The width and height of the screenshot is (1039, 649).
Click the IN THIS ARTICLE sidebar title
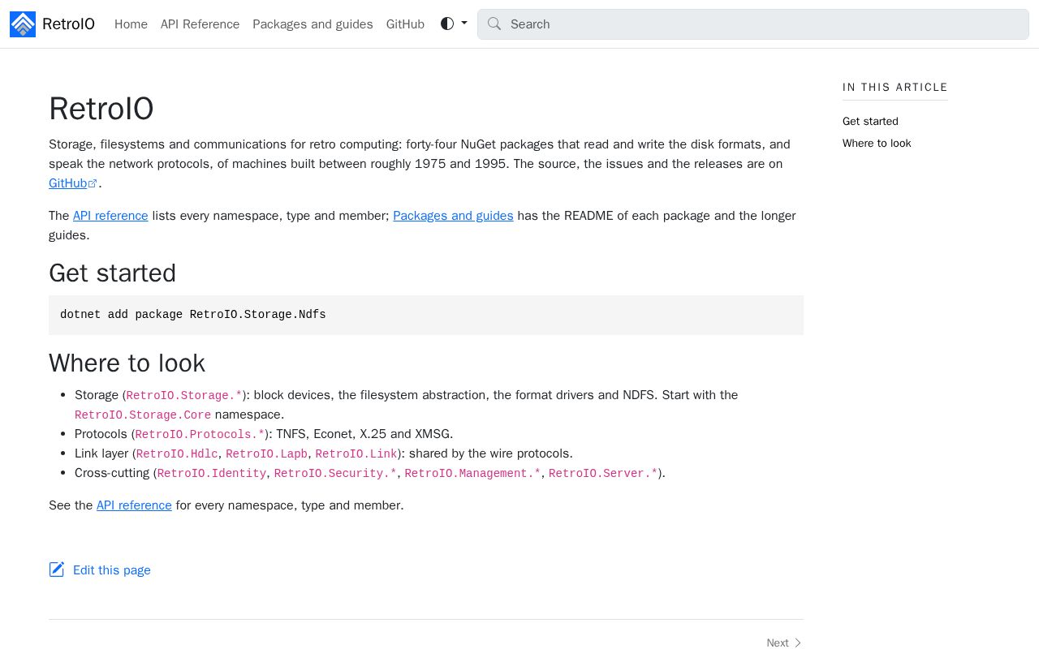(x=895, y=88)
